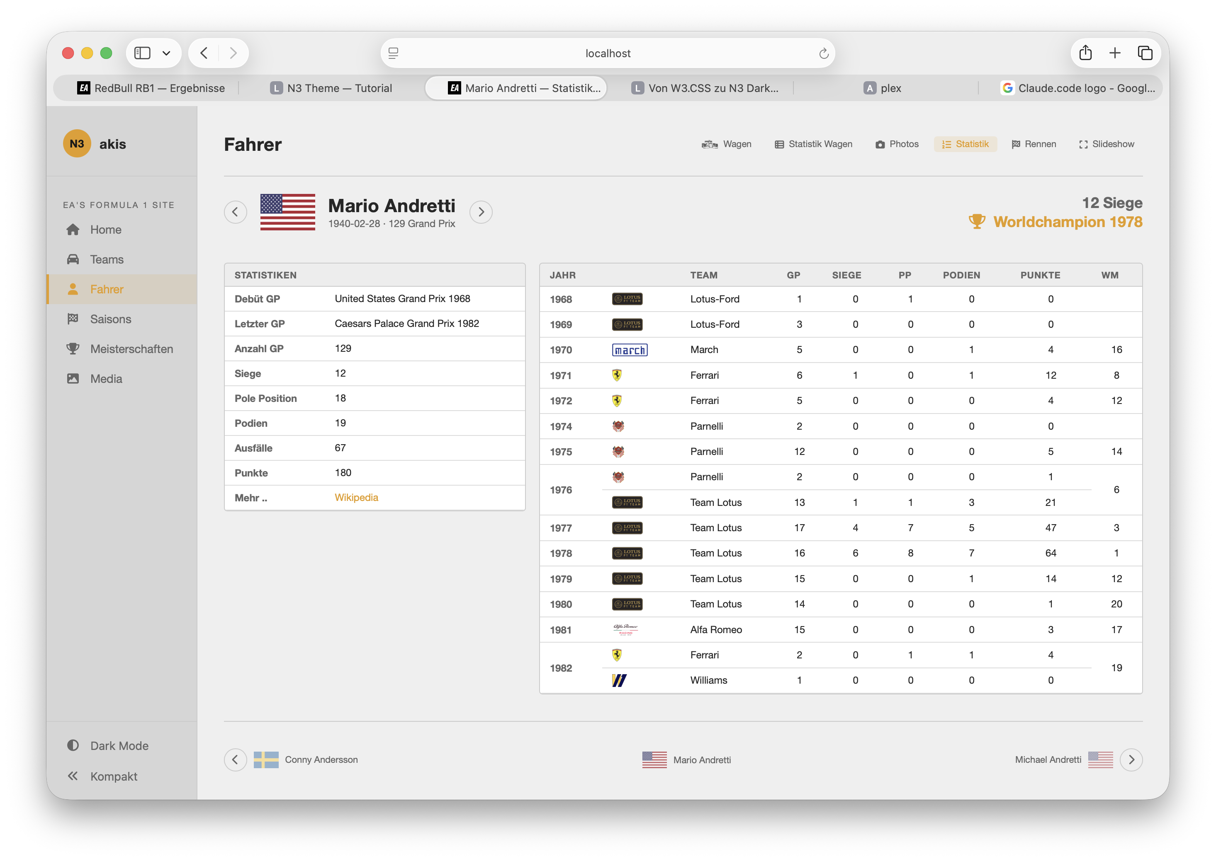The image size is (1216, 861).
Task: Click the Parnelli logo in the 1975 row
Action: 618,452
